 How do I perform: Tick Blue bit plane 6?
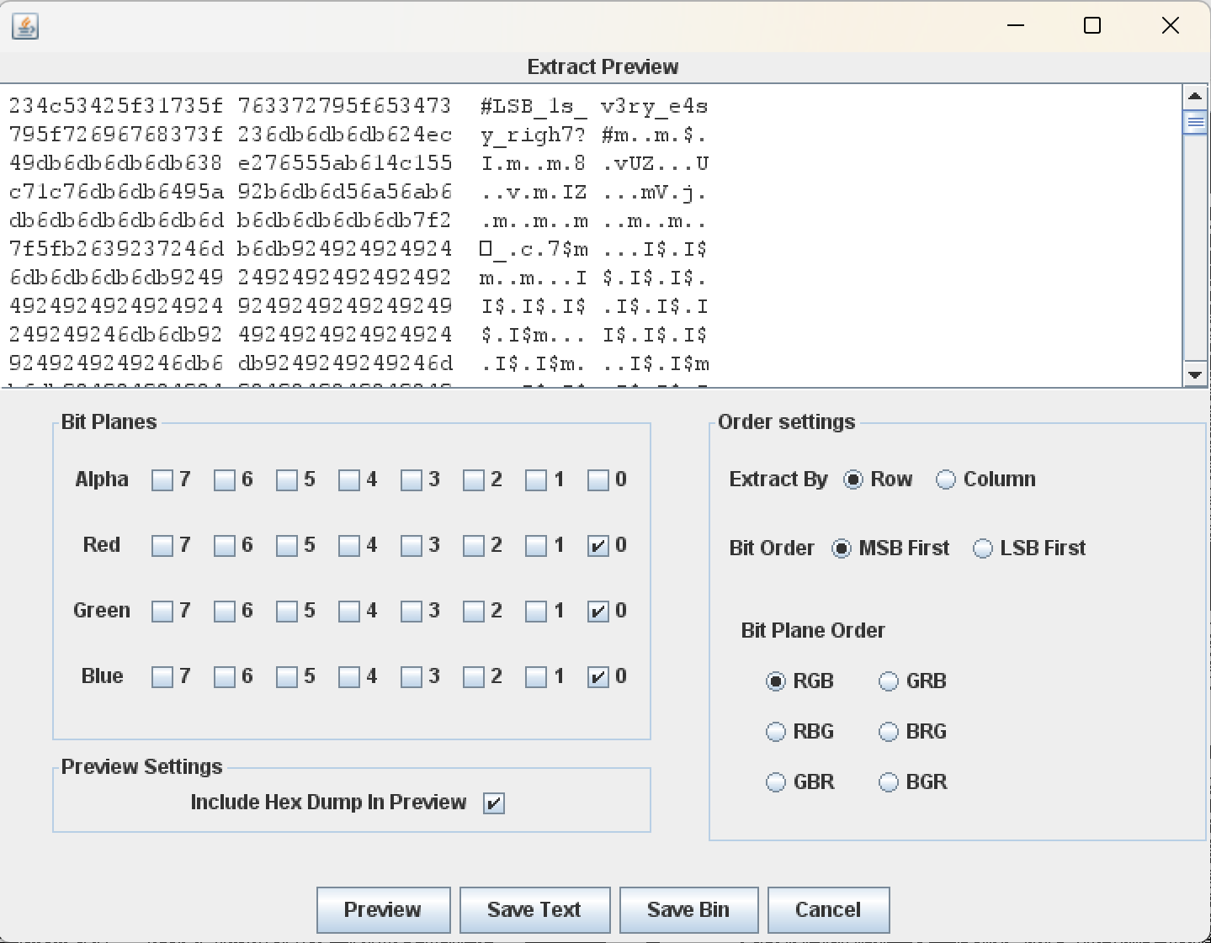225,677
